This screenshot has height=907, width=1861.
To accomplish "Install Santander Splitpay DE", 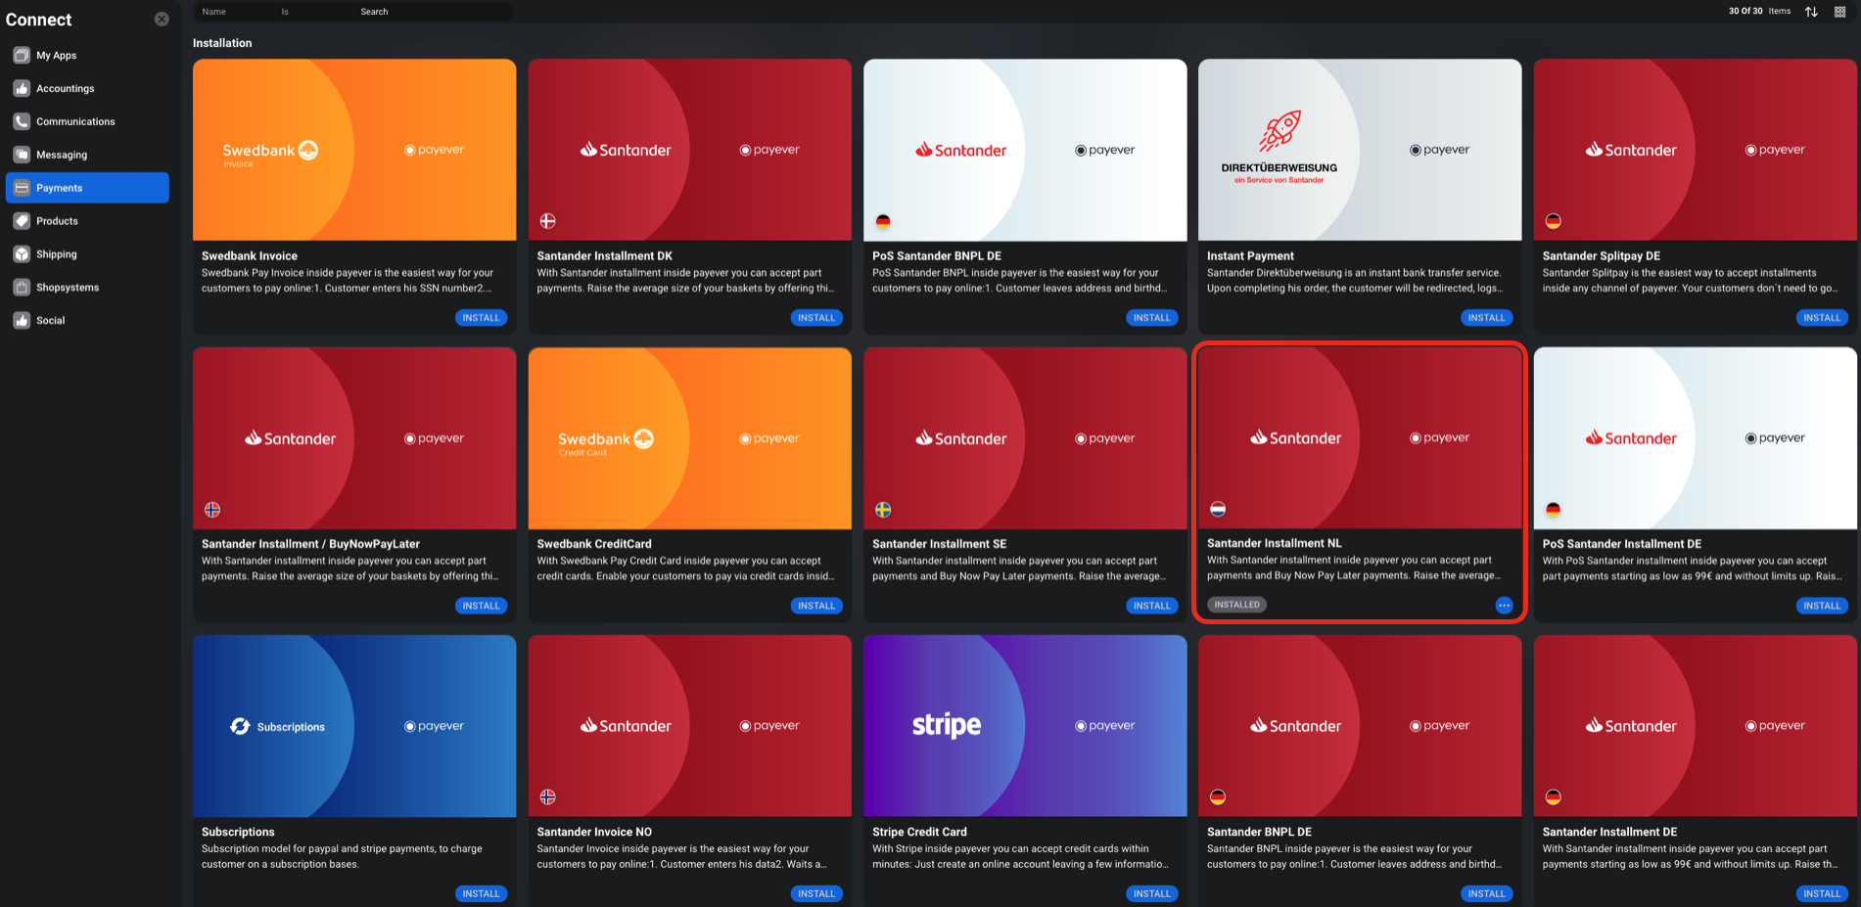I will 1822,318.
